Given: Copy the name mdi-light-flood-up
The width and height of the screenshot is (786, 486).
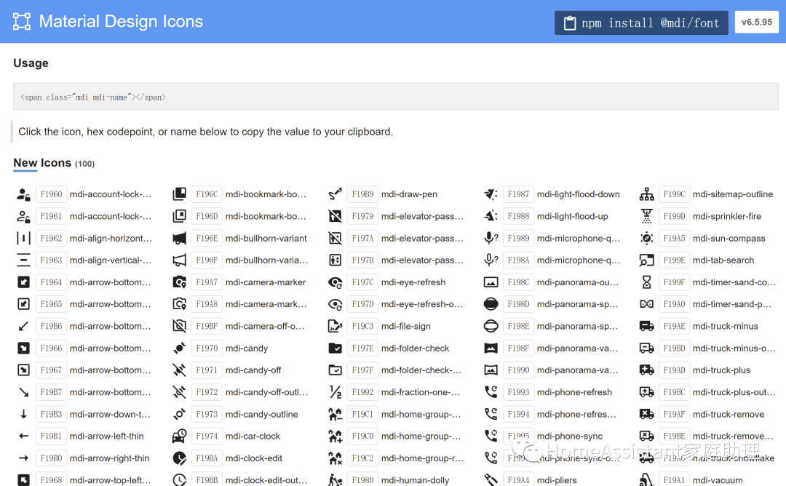Looking at the screenshot, I should pyautogui.click(x=573, y=216).
